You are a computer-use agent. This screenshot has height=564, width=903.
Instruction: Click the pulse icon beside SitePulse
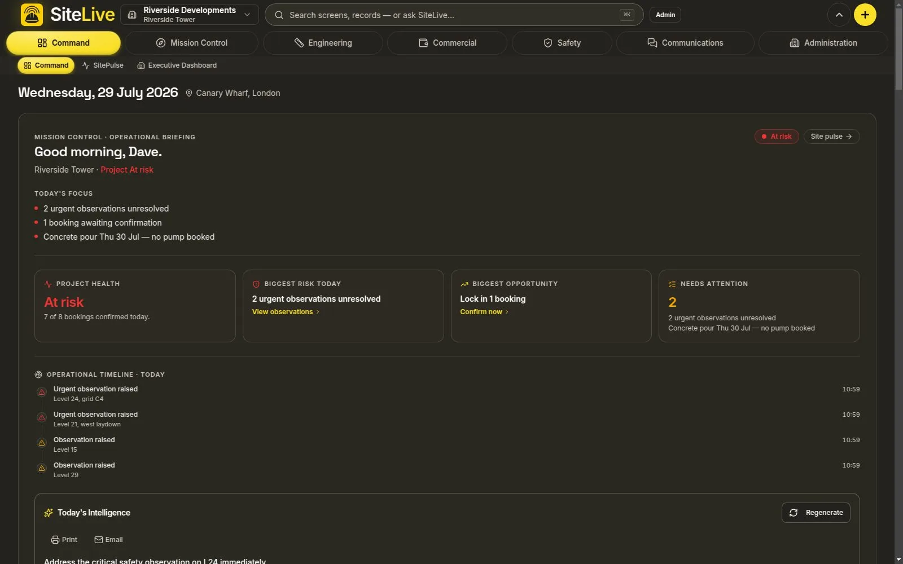click(x=86, y=65)
